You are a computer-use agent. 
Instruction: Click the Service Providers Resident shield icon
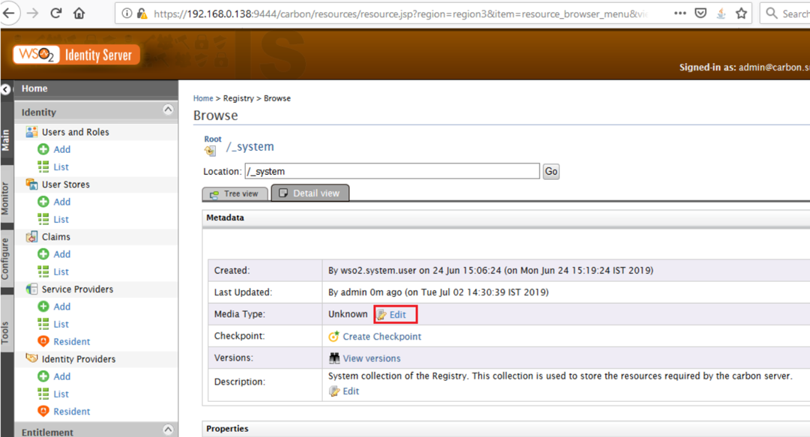tap(43, 342)
